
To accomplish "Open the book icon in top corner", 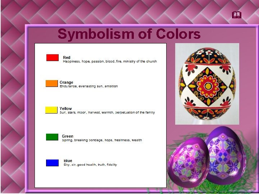I will click(237, 15).
